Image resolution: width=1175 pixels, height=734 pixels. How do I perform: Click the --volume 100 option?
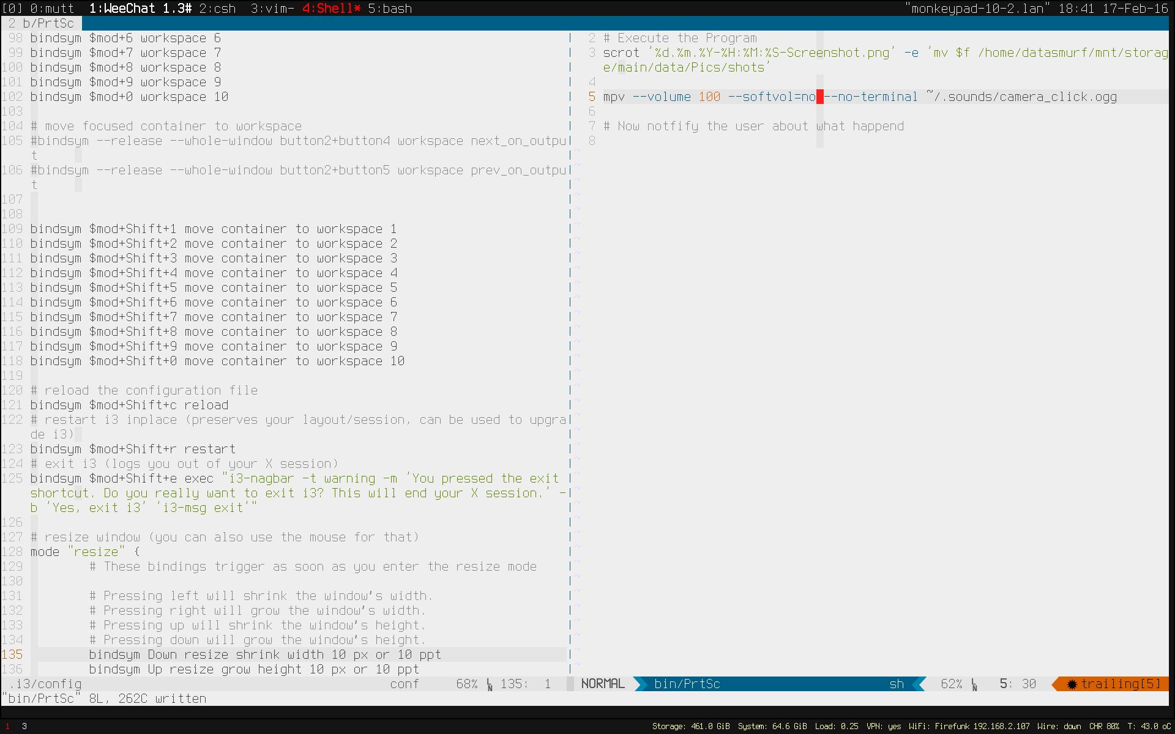pyautogui.click(x=676, y=97)
